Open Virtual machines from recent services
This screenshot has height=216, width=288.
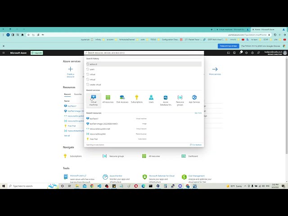(94, 100)
